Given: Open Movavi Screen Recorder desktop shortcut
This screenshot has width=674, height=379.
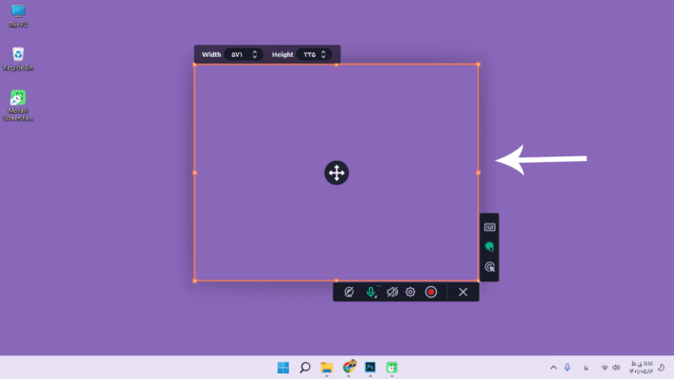Looking at the screenshot, I should coord(18,99).
